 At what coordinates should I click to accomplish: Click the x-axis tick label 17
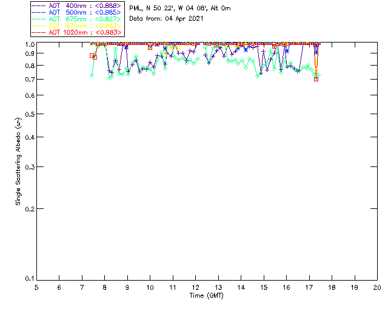click(309, 287)
